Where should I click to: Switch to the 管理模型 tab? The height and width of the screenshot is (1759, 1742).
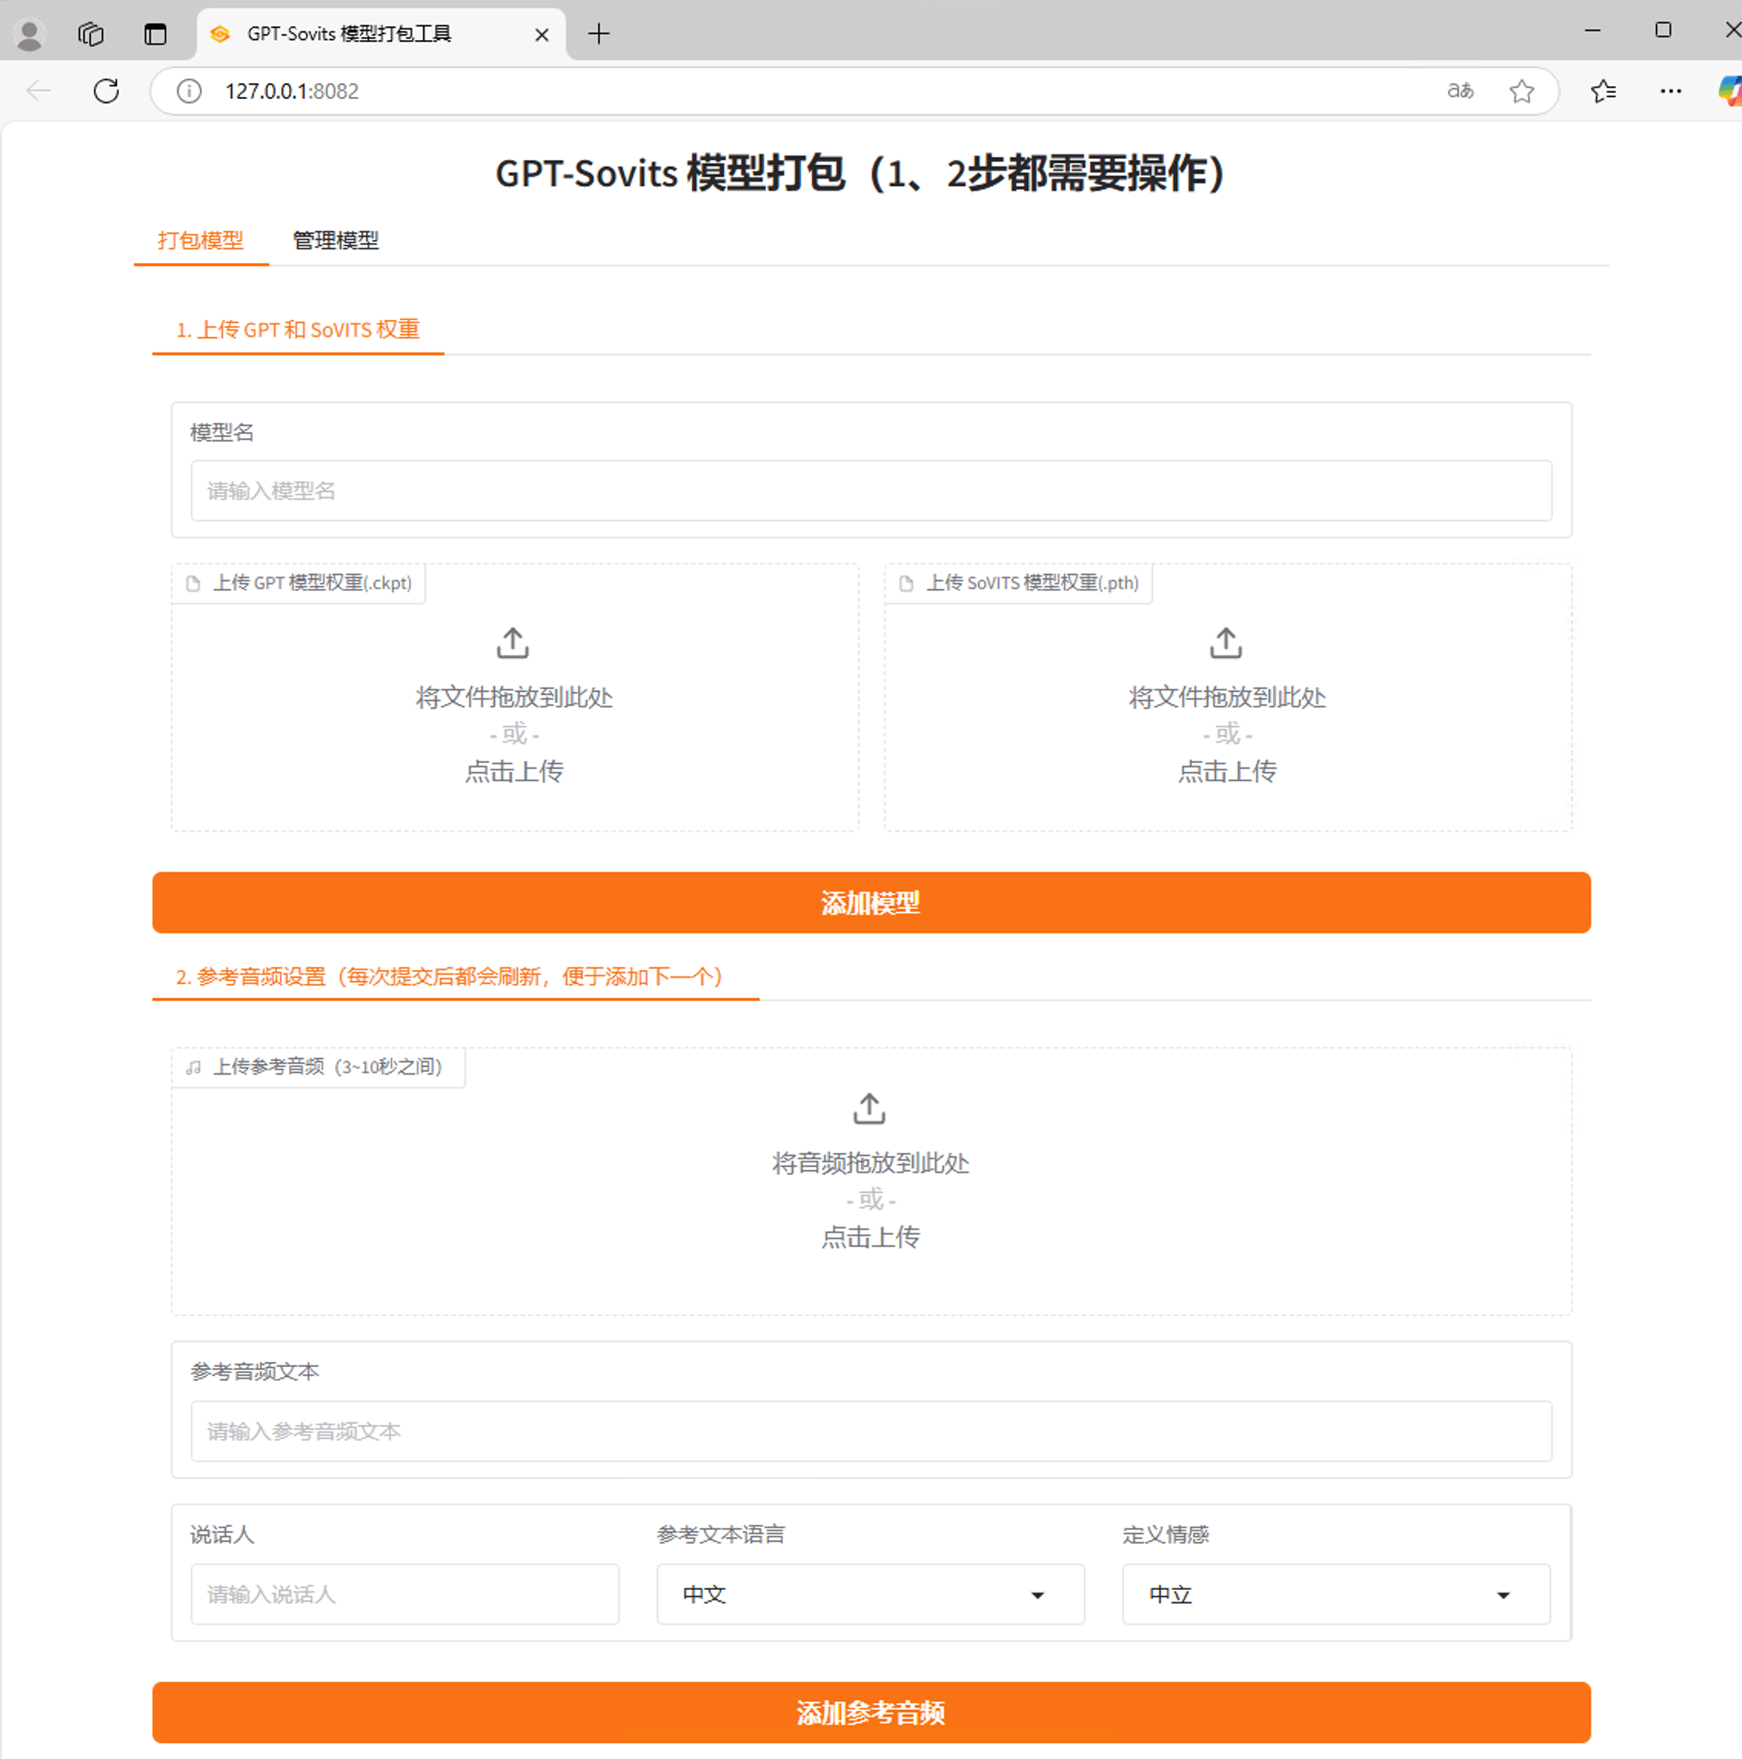click(x=335, y=241)
